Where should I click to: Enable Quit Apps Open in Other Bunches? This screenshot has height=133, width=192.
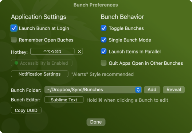coord(103,63)
